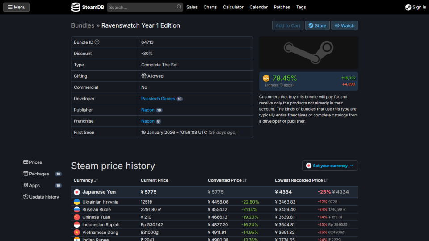
Task: Click the Steam logo bundle thumbnail
Action: tap(309, 53)
